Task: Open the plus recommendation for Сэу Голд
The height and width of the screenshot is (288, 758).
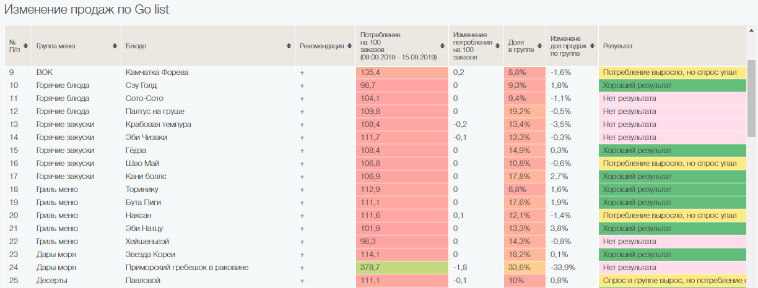Action: coord(302,85)
